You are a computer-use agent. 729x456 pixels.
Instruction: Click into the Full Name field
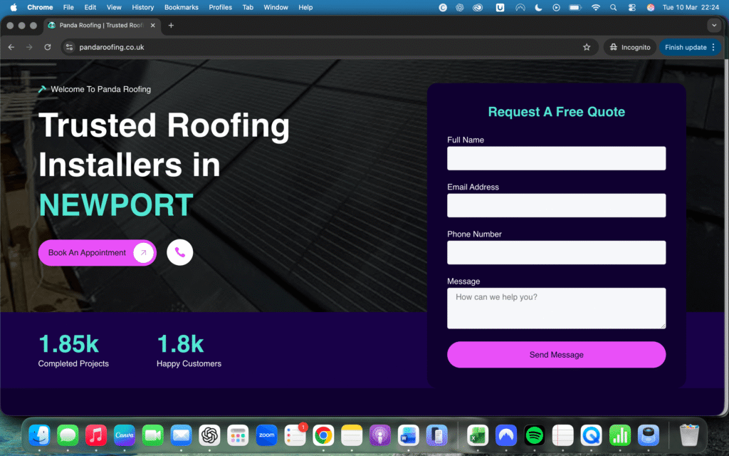(556, 158)
